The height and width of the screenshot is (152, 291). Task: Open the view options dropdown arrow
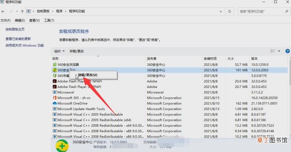[x=279, y=51]
